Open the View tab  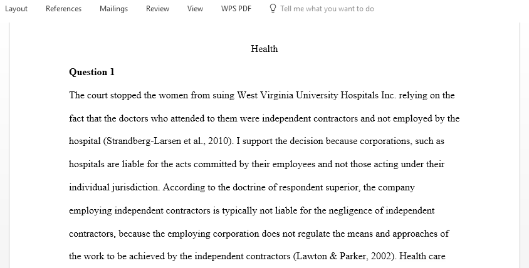coord(195,9)
